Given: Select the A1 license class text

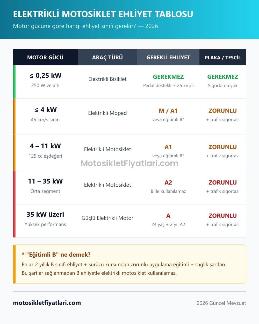Looking at the screenshot, I should click(x=168, y=147).
